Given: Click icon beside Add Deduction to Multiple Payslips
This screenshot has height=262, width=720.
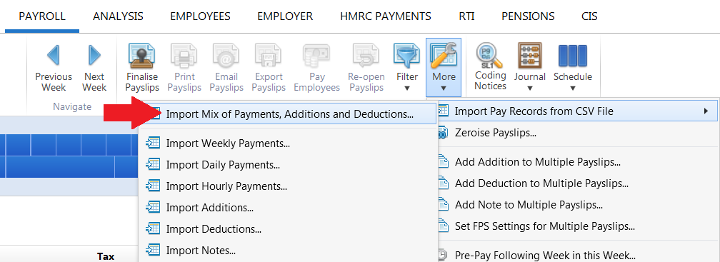Looking at the screenshot, I should tap(443, 183).
